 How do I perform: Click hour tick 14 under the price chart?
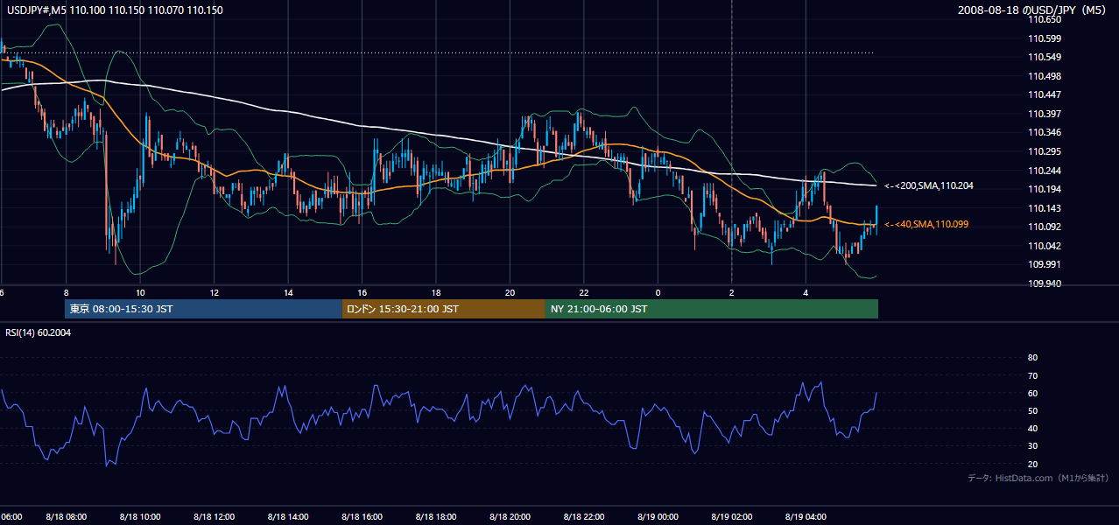pyautogui.click(x=287, y=293)
